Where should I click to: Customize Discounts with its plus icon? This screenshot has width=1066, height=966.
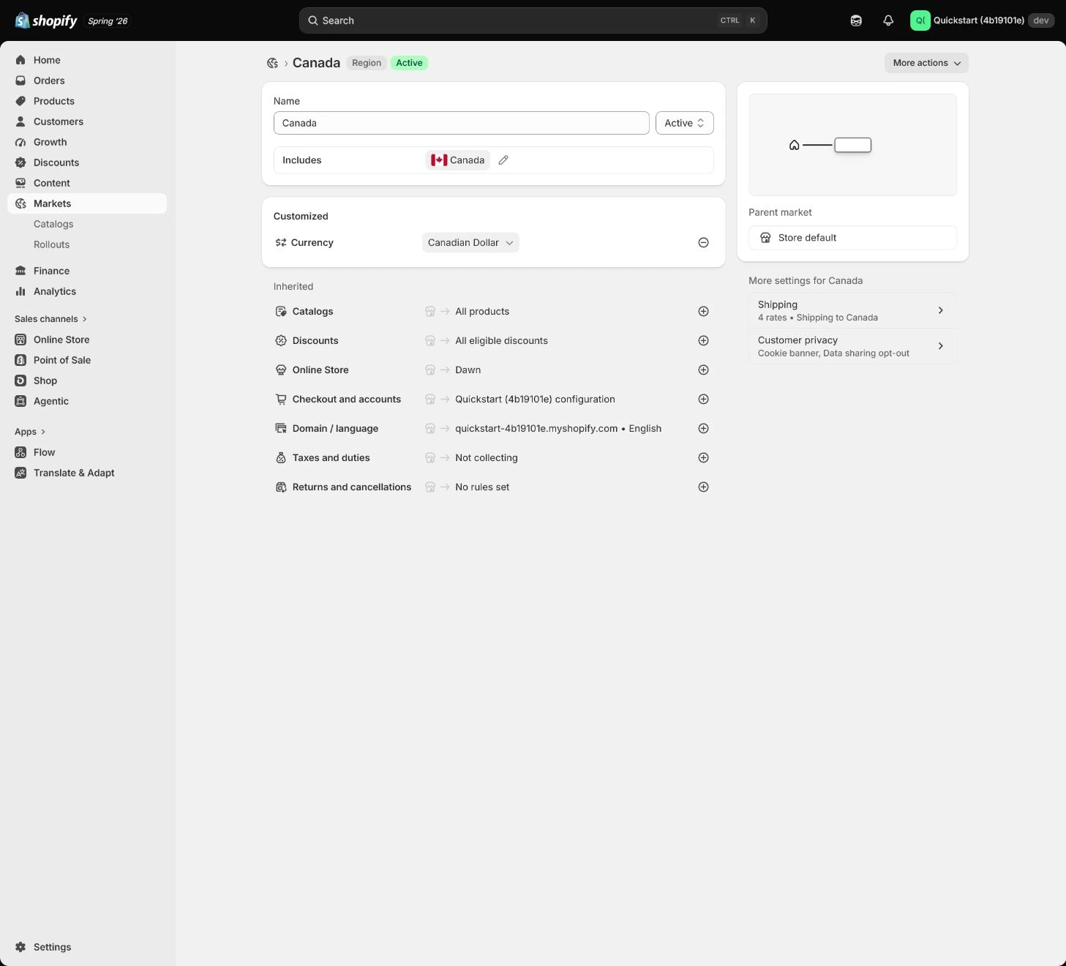tap(703, 340)
